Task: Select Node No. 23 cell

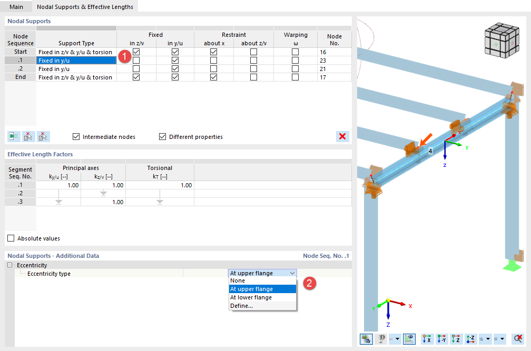Action: coord(334,61)
